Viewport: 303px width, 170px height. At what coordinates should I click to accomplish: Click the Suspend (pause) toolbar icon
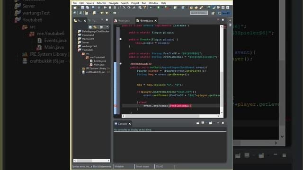point(110,8)
